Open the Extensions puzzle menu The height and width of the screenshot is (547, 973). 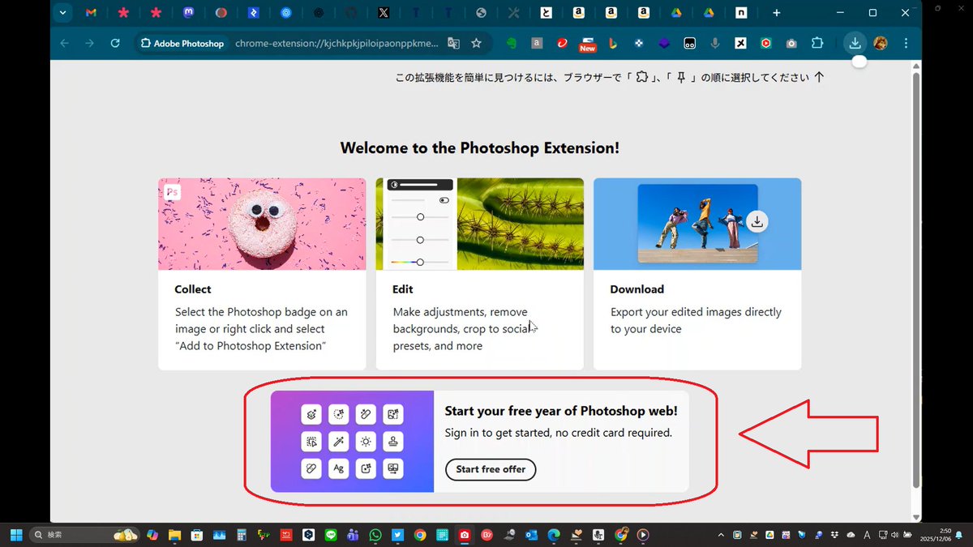(x=817, y=43)
